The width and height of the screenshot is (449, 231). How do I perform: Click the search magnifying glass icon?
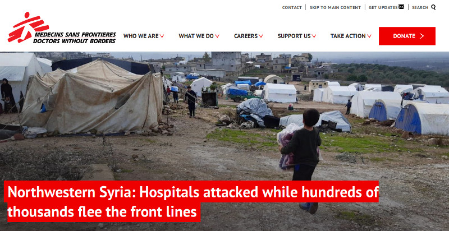[433, 7]
